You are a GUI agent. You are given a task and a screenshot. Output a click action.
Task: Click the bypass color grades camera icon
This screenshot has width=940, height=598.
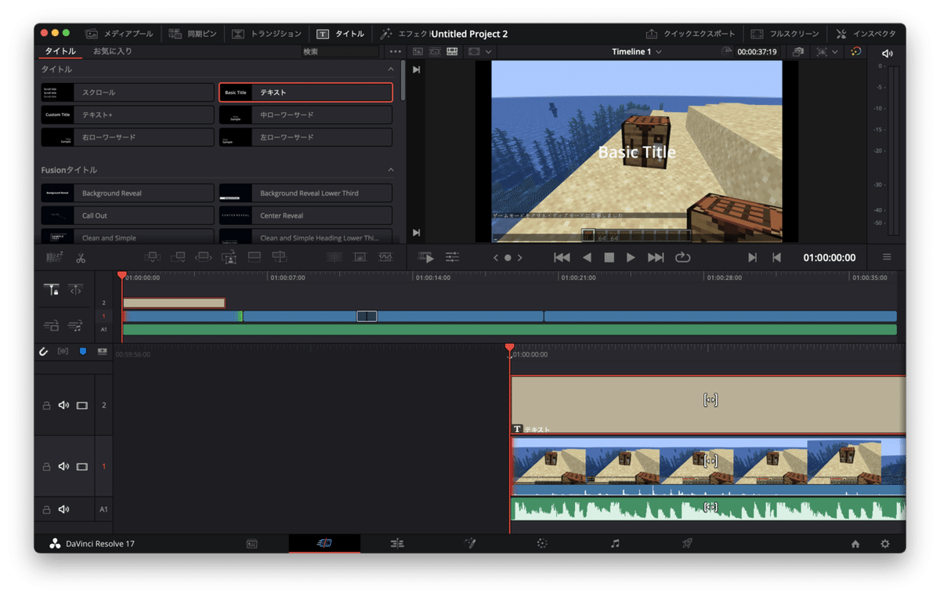(x=797, y=52)
